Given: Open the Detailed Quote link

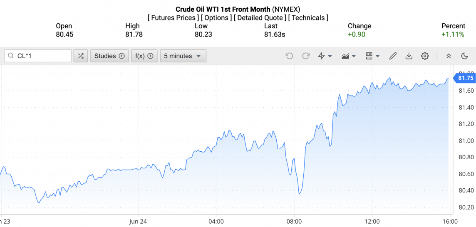Looking at the screenshot, I should [x=260, y=18].
